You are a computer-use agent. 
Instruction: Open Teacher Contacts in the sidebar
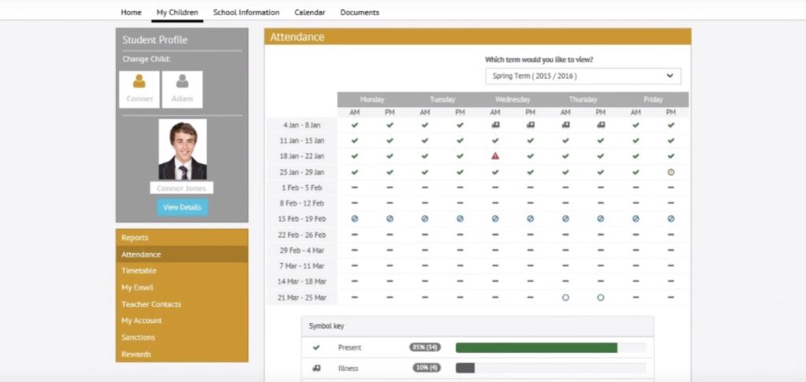[x=151, y=304]
